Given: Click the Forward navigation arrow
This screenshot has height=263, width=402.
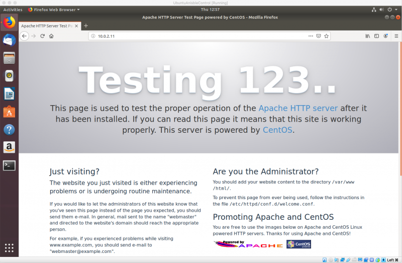Looking at the screenshot, I should (34, 36).
